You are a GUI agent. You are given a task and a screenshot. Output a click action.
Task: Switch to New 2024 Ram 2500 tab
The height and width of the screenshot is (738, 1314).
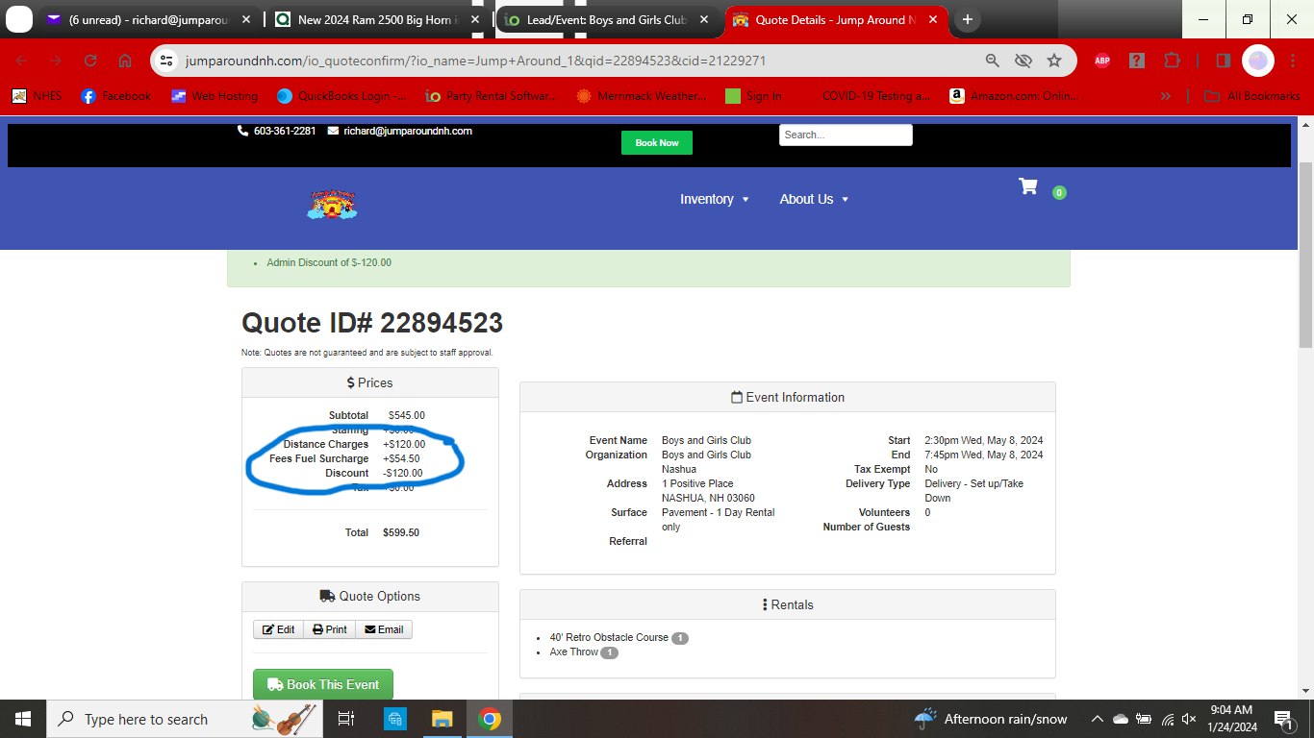pos(375,19)
